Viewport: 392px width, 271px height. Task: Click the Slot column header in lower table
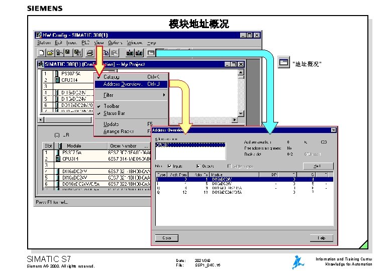(49, 146)
